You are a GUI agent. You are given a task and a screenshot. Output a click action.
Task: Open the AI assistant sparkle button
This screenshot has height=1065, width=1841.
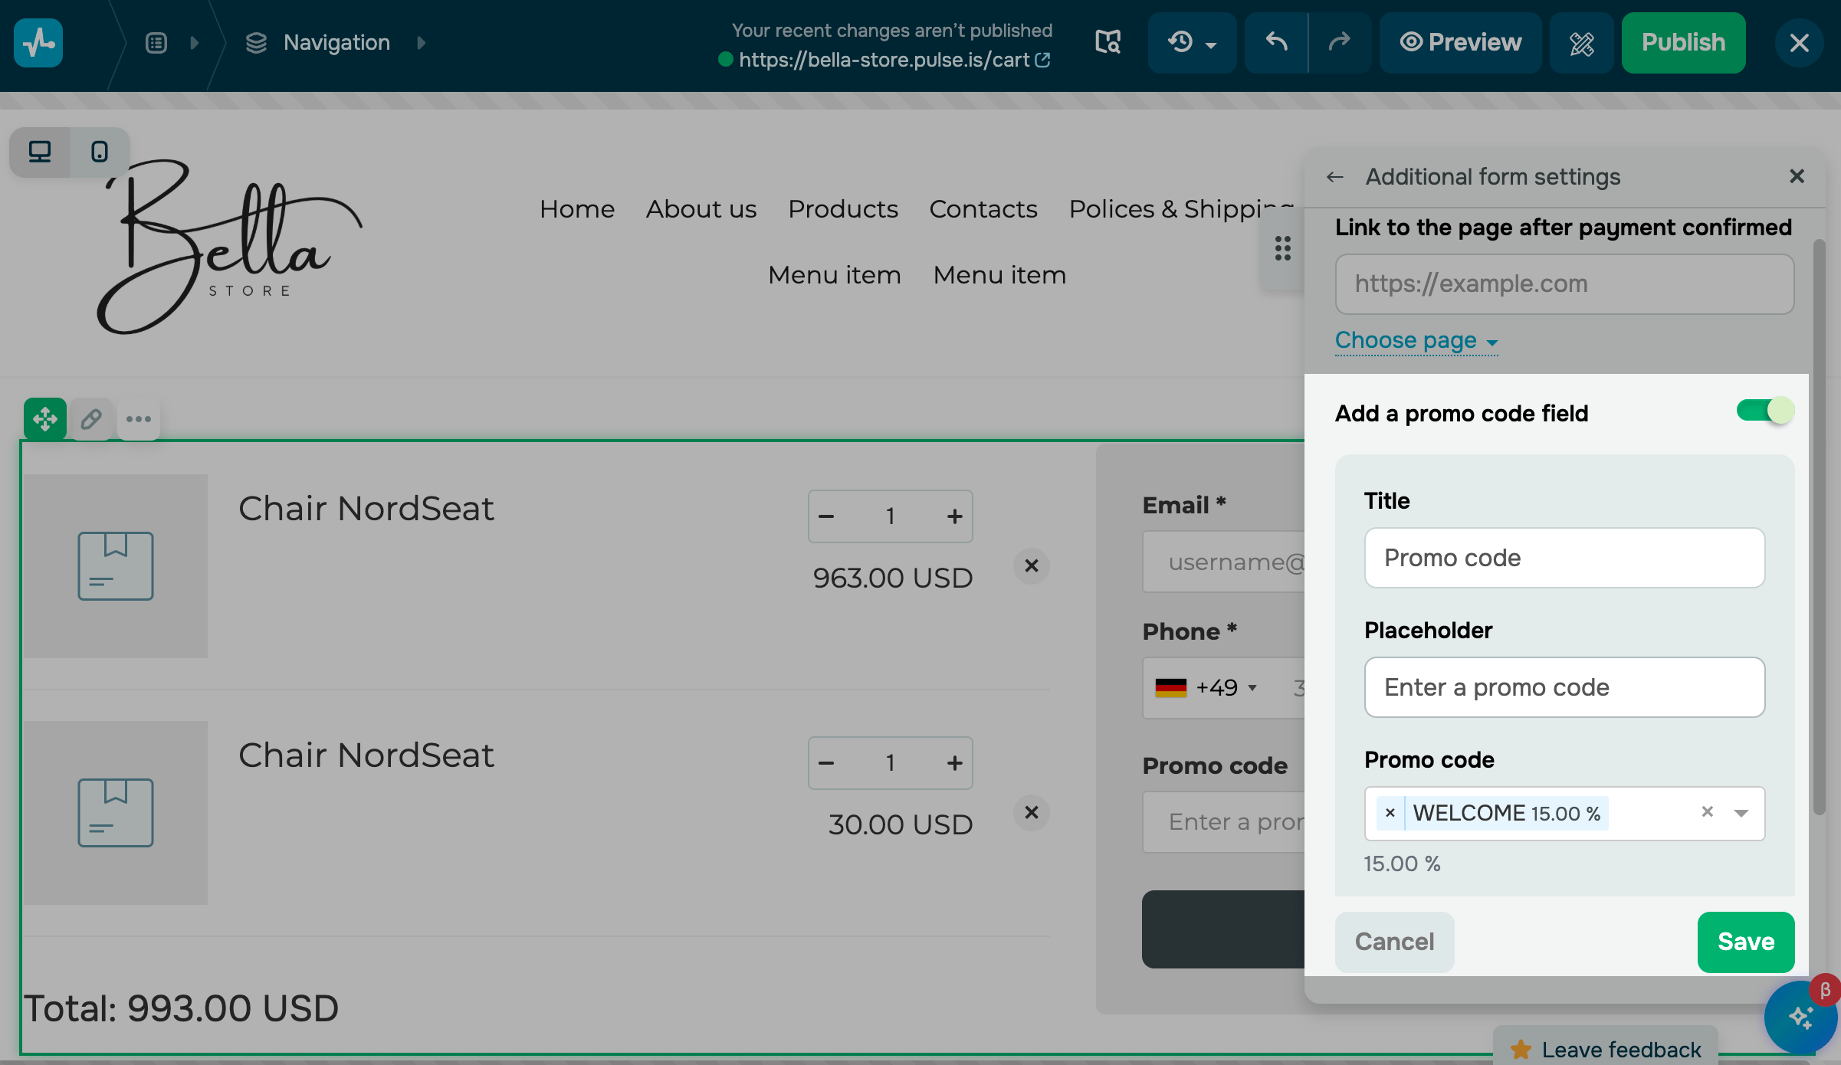(x=1800, y=1017)
